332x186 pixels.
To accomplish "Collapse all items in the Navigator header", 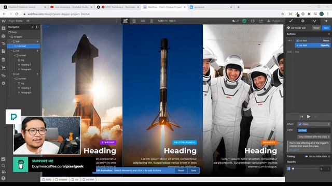I will pos(33,27).
